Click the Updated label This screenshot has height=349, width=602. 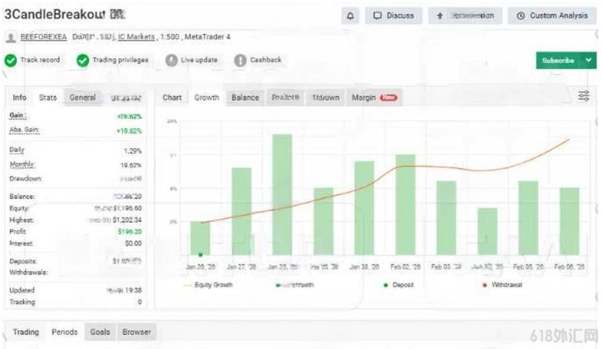pos(22,290)
